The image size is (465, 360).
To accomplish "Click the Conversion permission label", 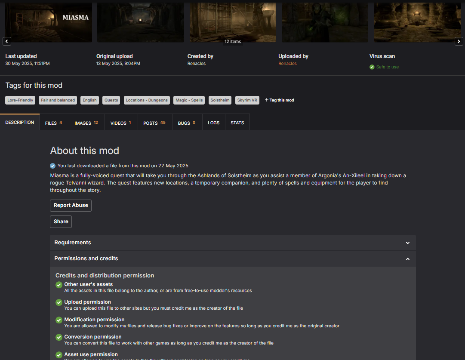I will pos(93,337).
